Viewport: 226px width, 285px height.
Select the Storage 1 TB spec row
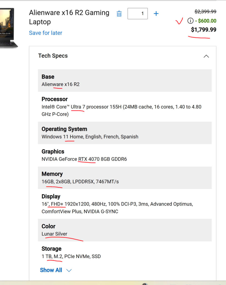125,253
